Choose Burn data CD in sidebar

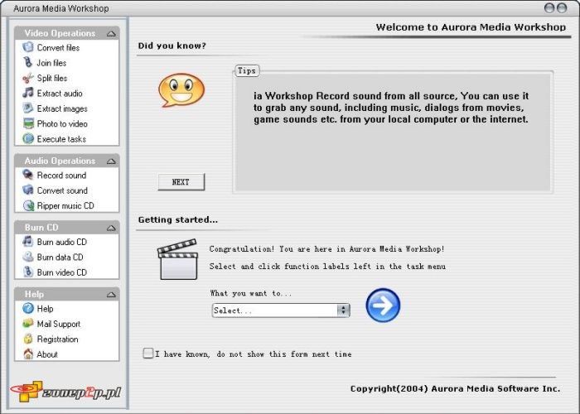tap(60, 258)
